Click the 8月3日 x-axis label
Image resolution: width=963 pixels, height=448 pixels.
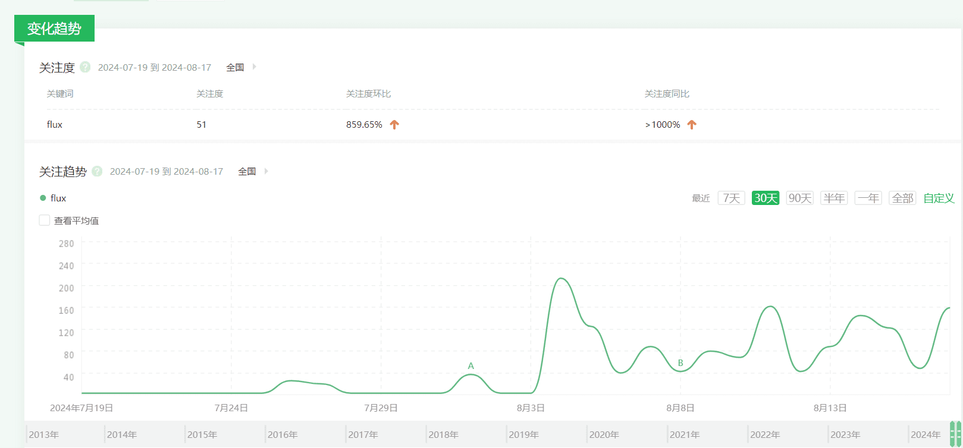[531, 408]
